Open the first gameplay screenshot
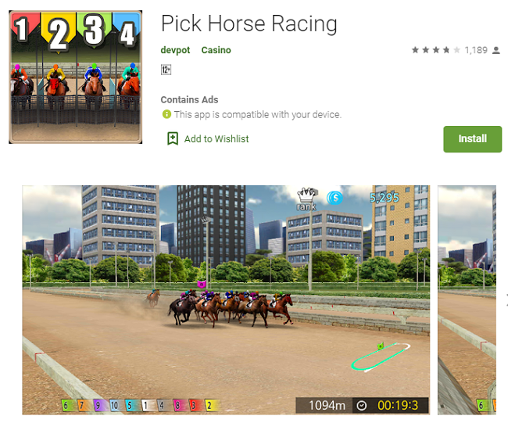 pos(226,299)
